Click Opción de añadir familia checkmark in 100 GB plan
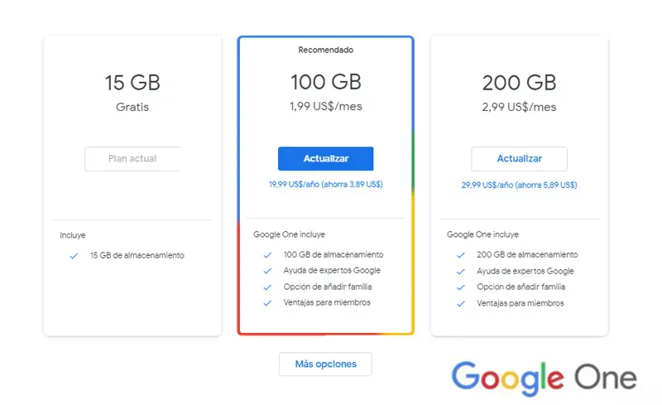This screenshot has height=405, width=662. coord(267,287)
